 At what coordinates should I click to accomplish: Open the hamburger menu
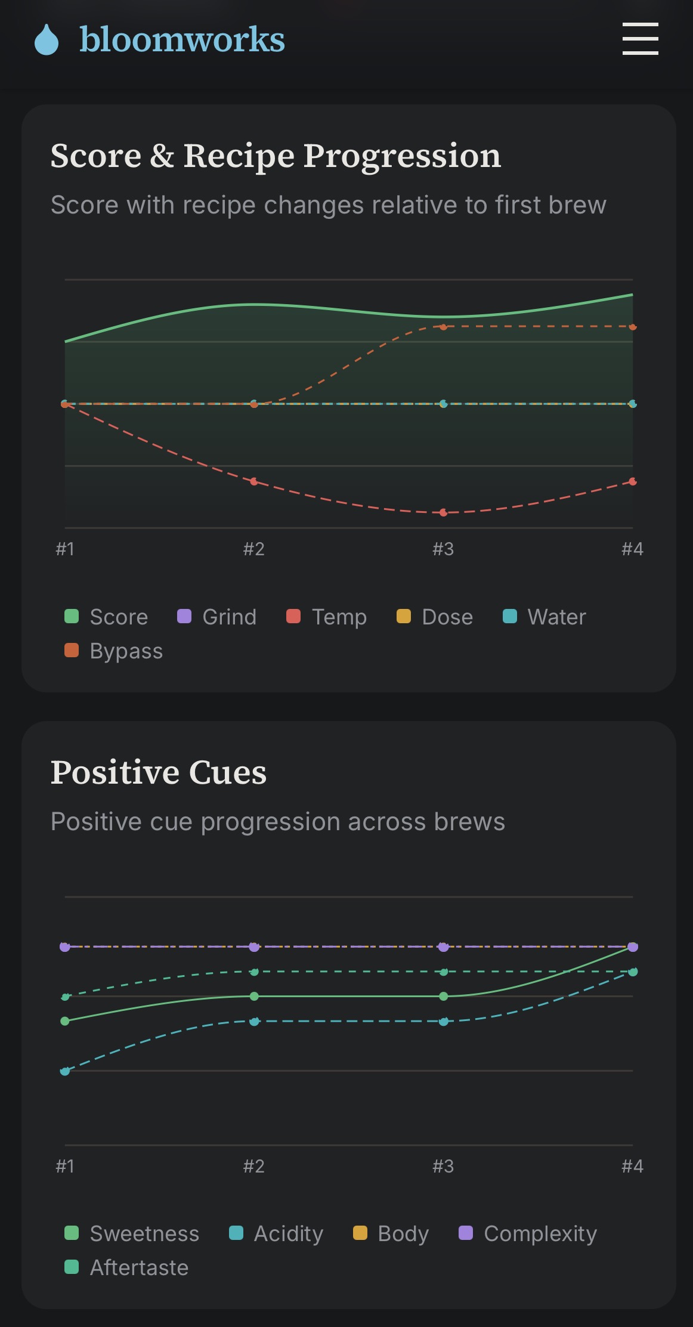tap(640, 39)
